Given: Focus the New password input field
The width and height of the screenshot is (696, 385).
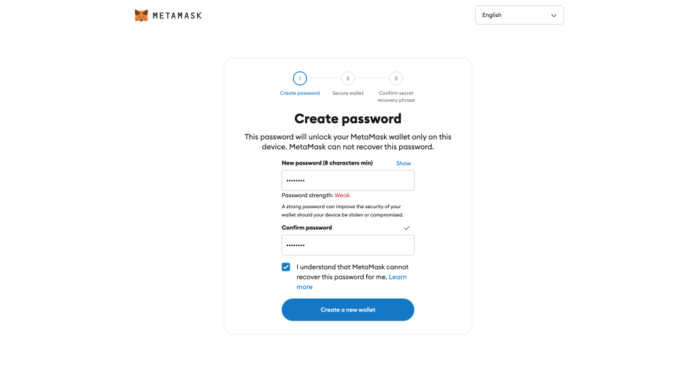Looking at the screenshot, I should click(348, 180).
